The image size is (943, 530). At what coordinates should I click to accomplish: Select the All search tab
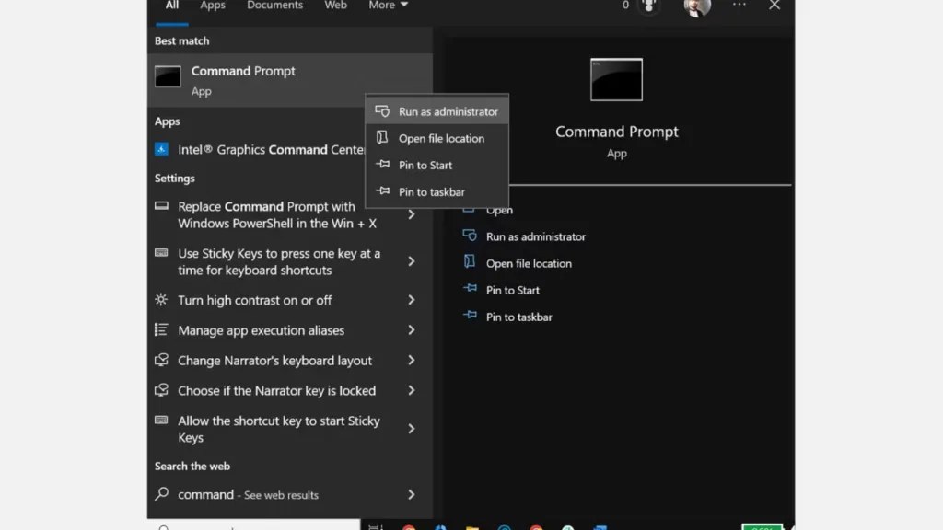coord(172,6)
